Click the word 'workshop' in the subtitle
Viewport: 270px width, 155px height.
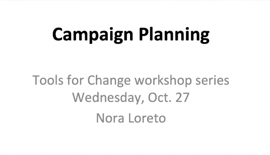point(163,81)
